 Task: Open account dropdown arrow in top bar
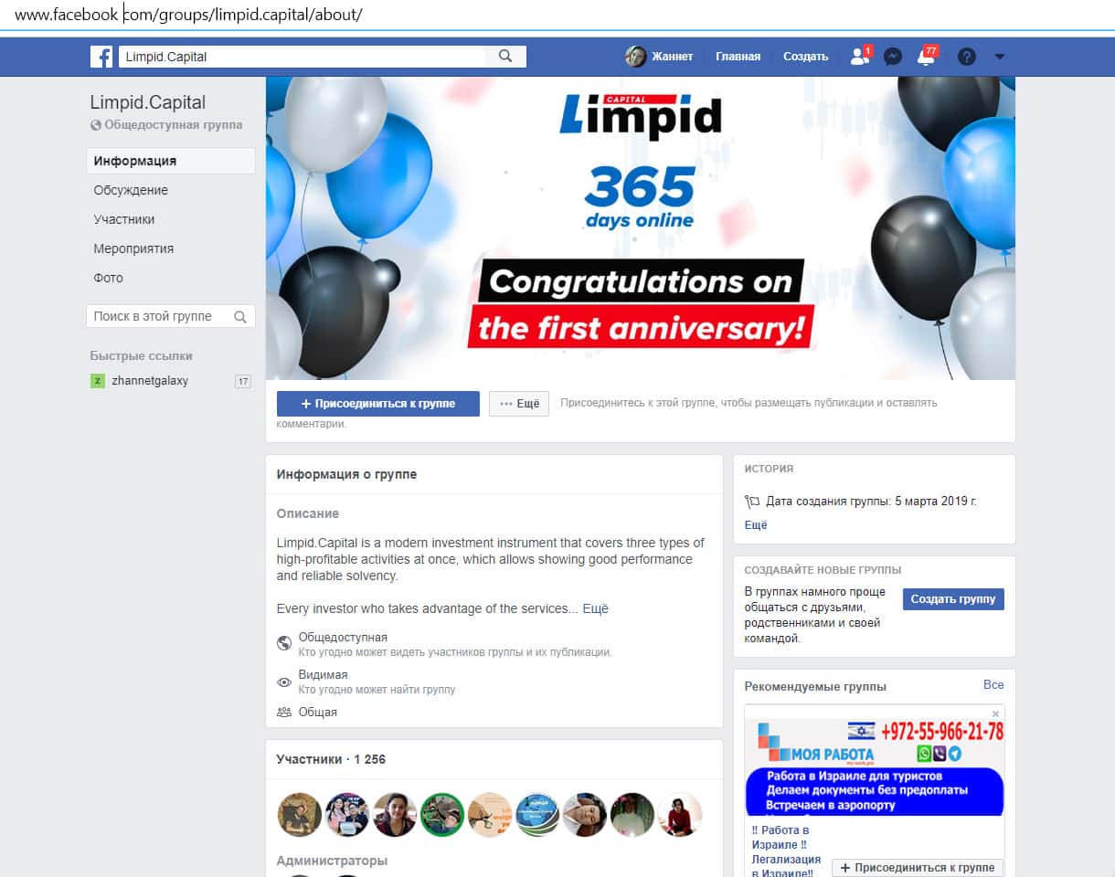[x=999, y=57]
